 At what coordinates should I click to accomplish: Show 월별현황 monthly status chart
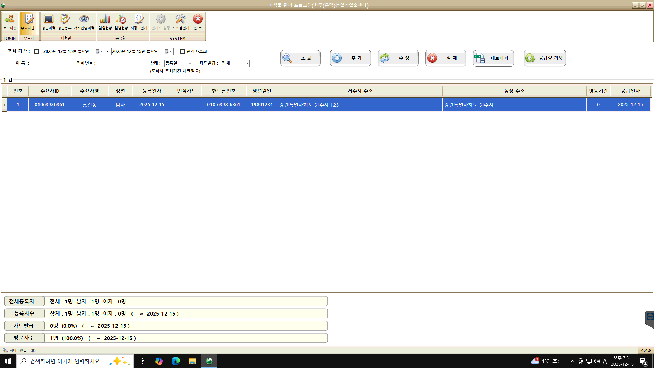pyautogui.click(x=121, y=22)
